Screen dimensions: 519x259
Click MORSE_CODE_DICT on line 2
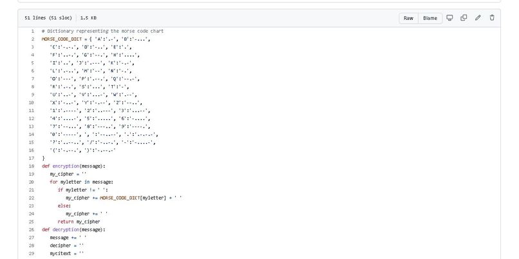pyautogui.click(x=62, y=39)
